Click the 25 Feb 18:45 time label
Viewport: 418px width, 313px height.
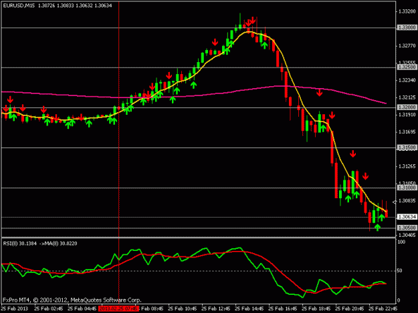click(x=316, y=309)
